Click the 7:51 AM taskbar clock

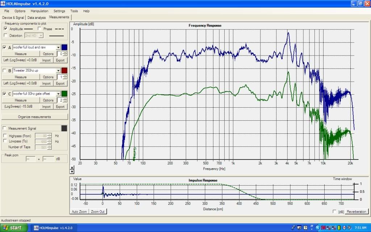(360, 228)
